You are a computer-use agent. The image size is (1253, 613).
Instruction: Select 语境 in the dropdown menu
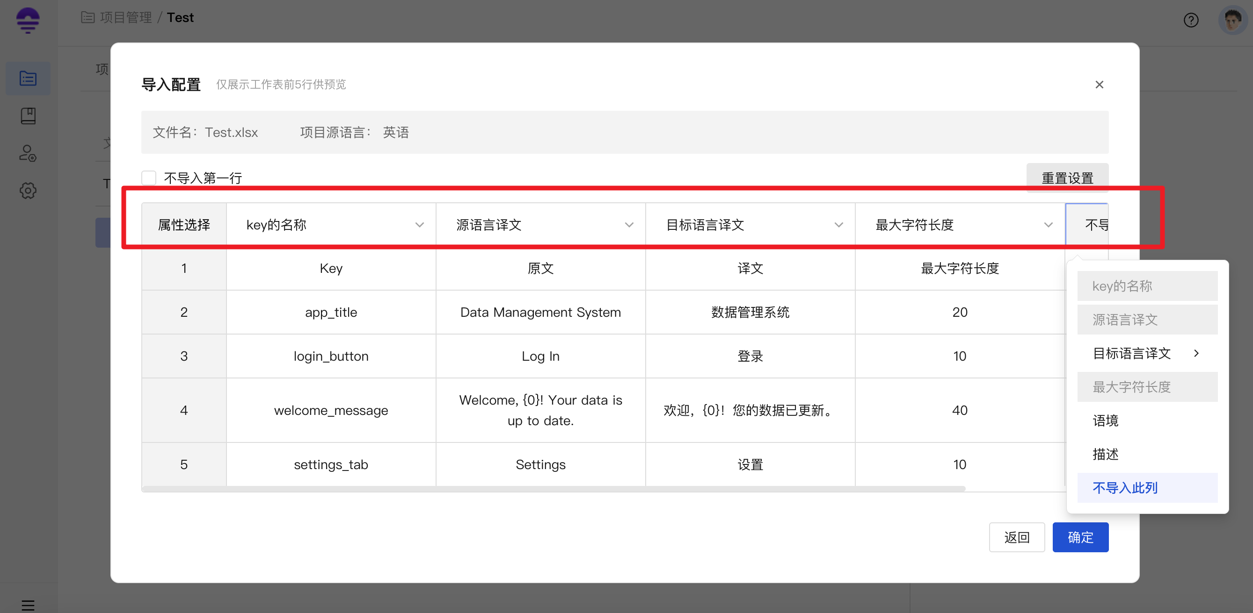pos(1147,421)
